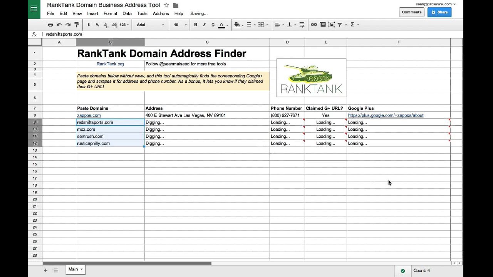Open fill color picker
493x277 pixels.
click(x=239, y=25)
